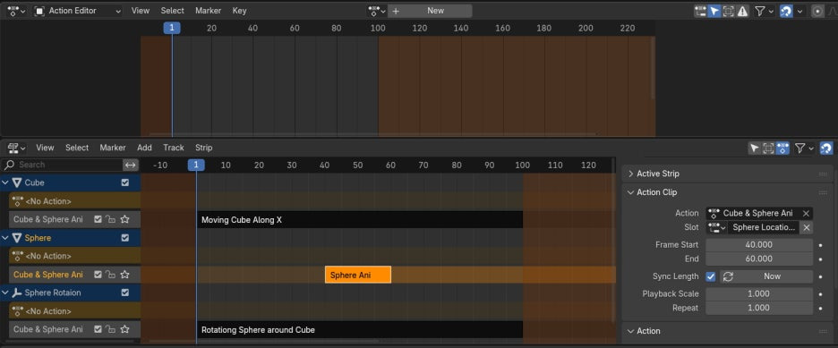Clear the Sphere Locatio... slot
This screenshot has height=348, width=838.
tap(807, 227)
